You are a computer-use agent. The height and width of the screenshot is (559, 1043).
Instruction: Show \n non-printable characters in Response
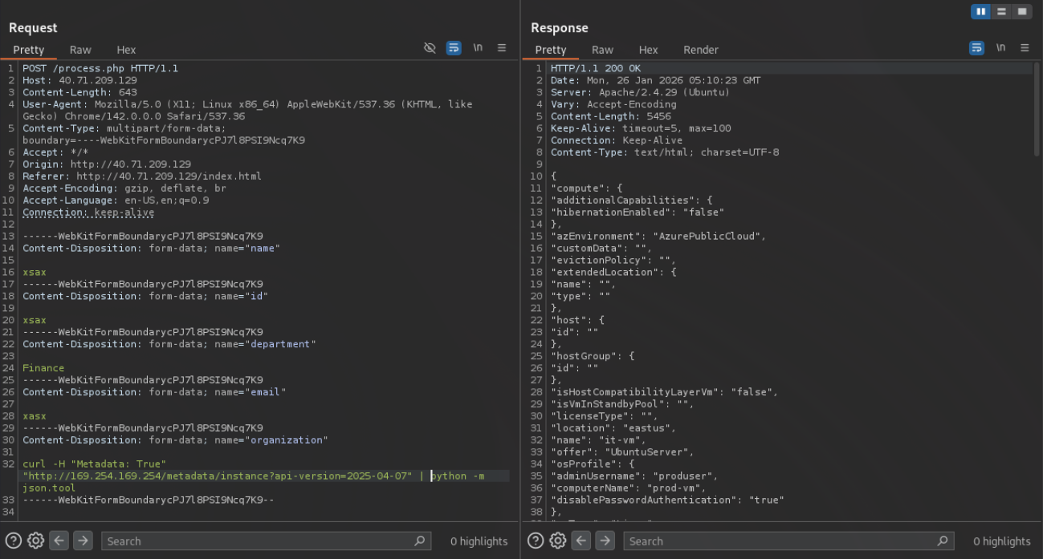coord(1000,48)
